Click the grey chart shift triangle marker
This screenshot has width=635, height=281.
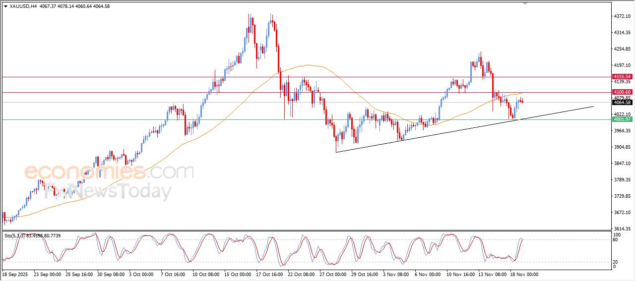pyautogui.click(x=525, y=3)
